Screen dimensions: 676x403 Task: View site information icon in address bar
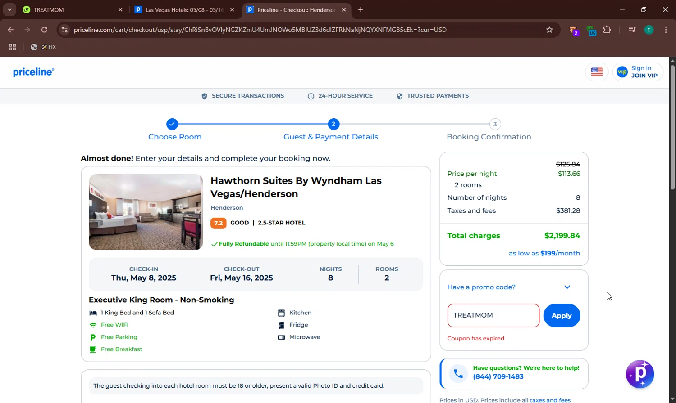[x=64, y=30]
